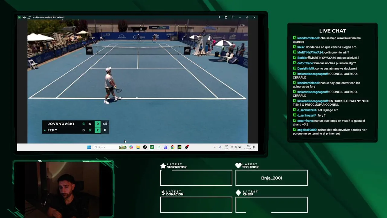
Task: Click BotRix's level 3 message
Action: click(326, 58)
